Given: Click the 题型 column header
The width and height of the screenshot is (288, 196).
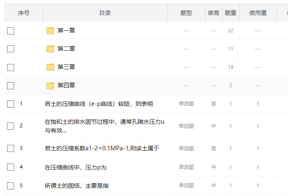Looking at the screenshot, I should click(x=186, y=13).
